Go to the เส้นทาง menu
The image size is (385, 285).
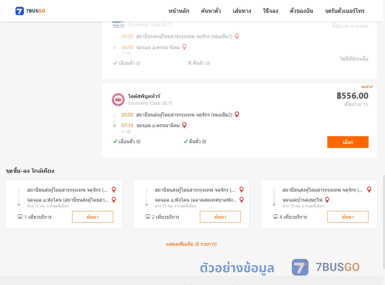click(242, 11)
